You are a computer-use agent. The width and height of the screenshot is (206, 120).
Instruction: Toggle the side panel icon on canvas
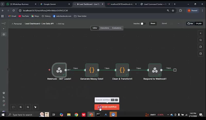pos(201,54)
